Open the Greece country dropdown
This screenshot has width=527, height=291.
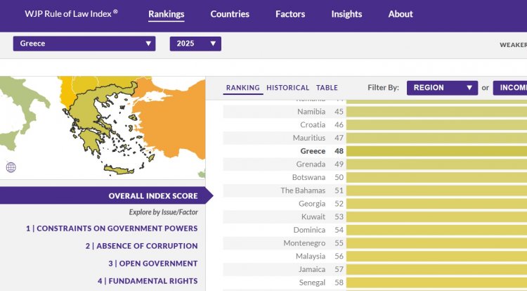84,44
